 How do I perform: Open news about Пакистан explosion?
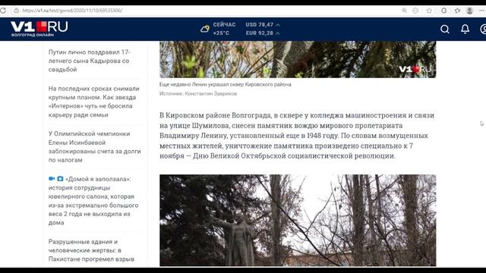91,250
